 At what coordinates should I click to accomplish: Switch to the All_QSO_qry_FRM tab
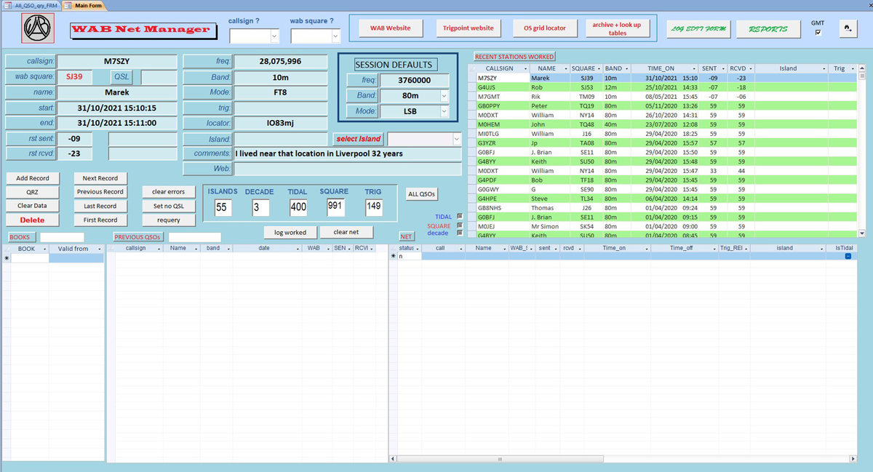tap(35, 5)
